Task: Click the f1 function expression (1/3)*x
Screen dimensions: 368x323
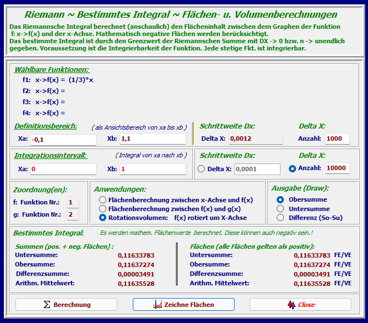Action: click(81, 80)
